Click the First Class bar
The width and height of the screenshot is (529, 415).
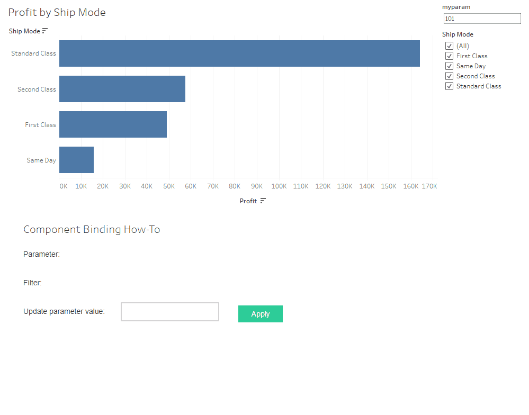113,124
